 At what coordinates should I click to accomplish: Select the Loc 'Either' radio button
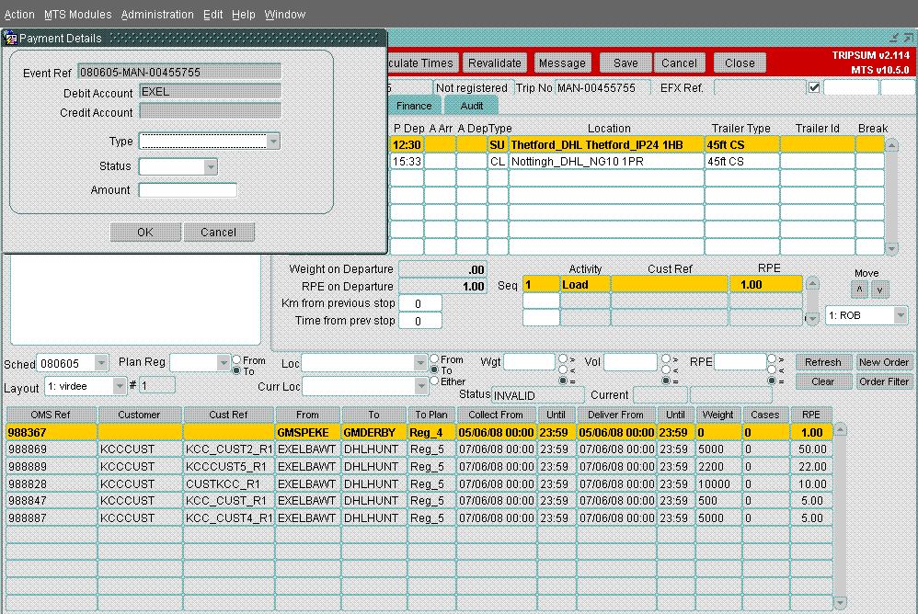pos(434,381)
